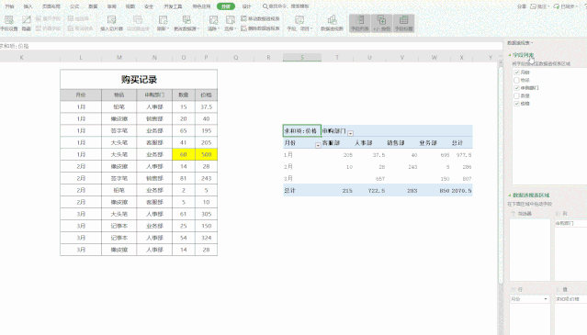Image resolution: width=587 pixels, height=335 pixels.
Task: Toggle the 字段列表 field list button
Action: point(360,23)
